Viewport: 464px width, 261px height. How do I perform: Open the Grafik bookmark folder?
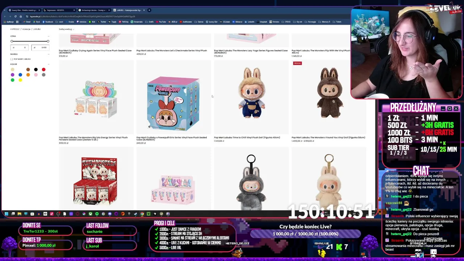pyautogui.click(x=150, y=22)
